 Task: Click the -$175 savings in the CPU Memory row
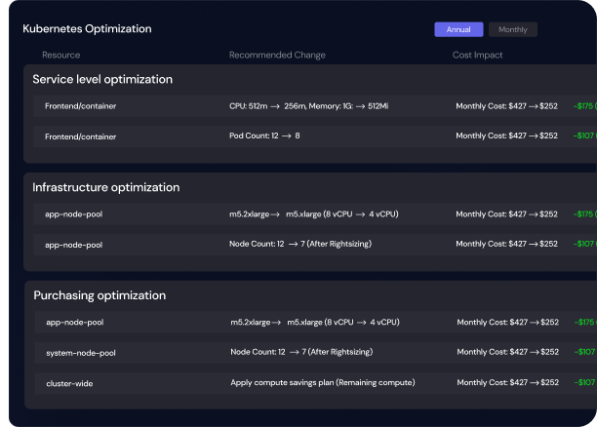coord(585,106)
